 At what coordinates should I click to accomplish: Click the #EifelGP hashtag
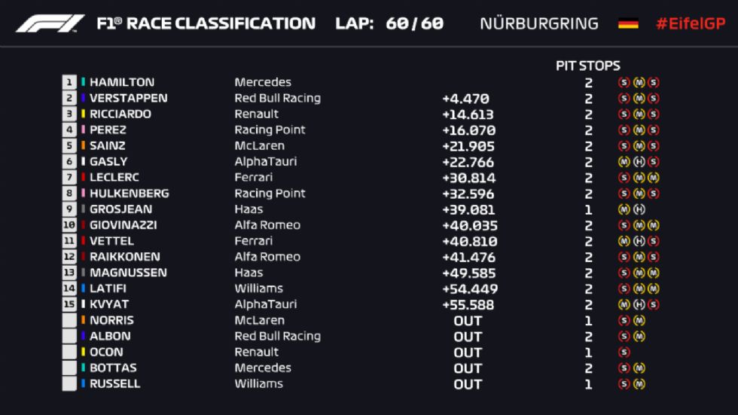coord(691,23)
